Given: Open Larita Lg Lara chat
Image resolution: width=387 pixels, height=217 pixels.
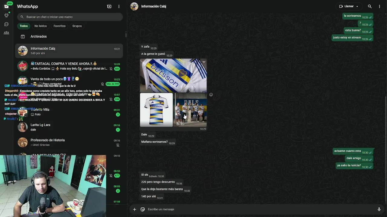Looking at the screenshot, I should point(69,127).
